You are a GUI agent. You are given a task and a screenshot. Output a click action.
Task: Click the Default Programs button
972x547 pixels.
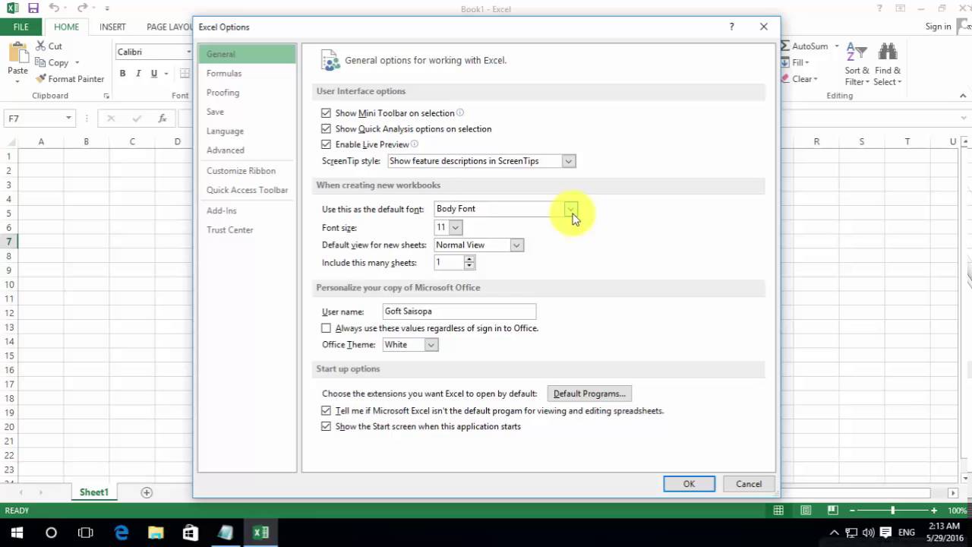pos(589,394)
